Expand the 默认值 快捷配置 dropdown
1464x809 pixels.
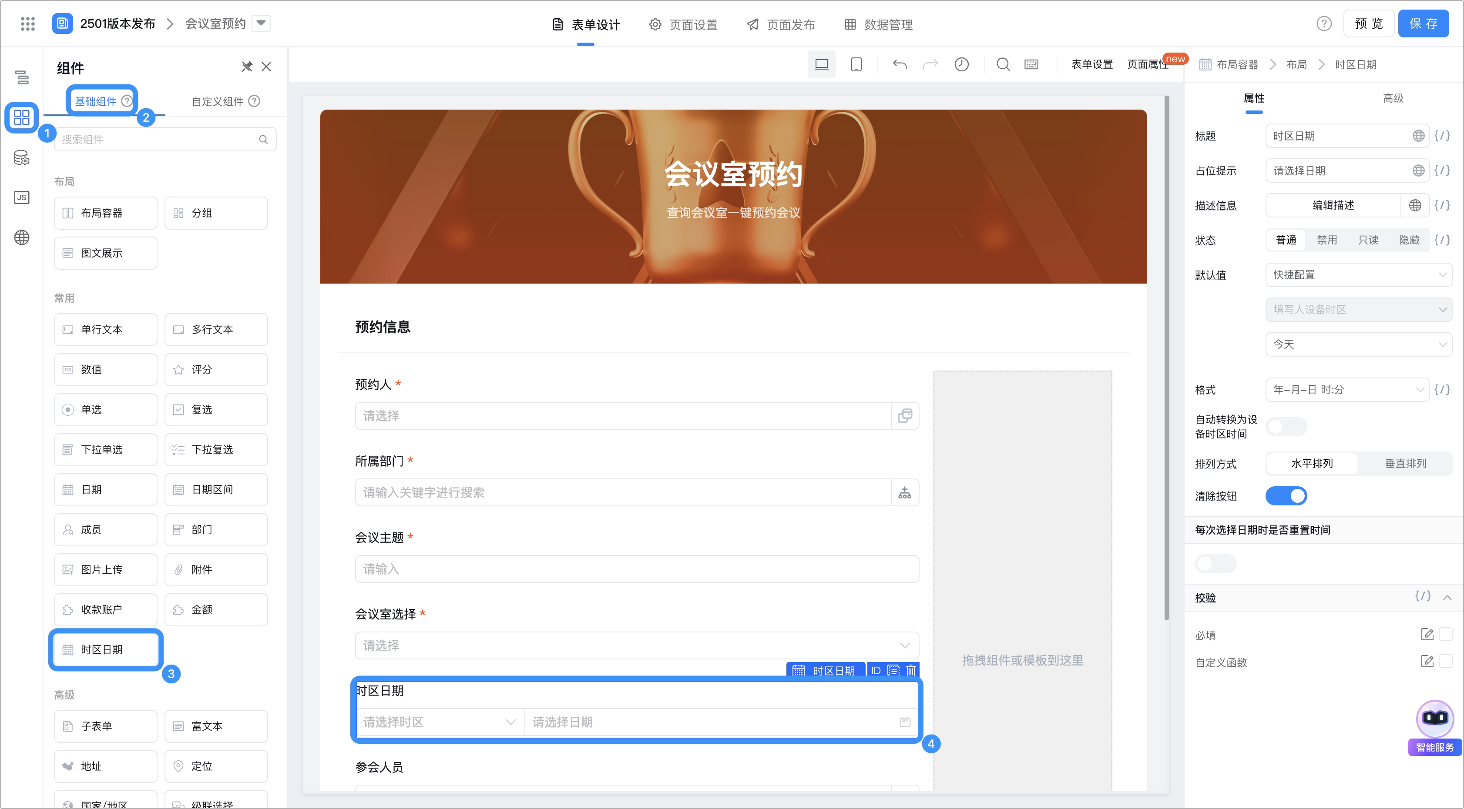[x=1358, y=275]
